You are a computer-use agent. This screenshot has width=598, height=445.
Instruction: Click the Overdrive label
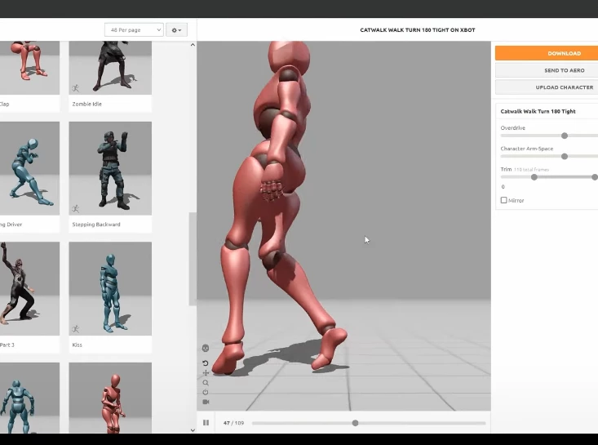(x=513, y=128)
